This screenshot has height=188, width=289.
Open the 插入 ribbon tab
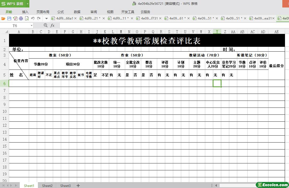point(25,12)
